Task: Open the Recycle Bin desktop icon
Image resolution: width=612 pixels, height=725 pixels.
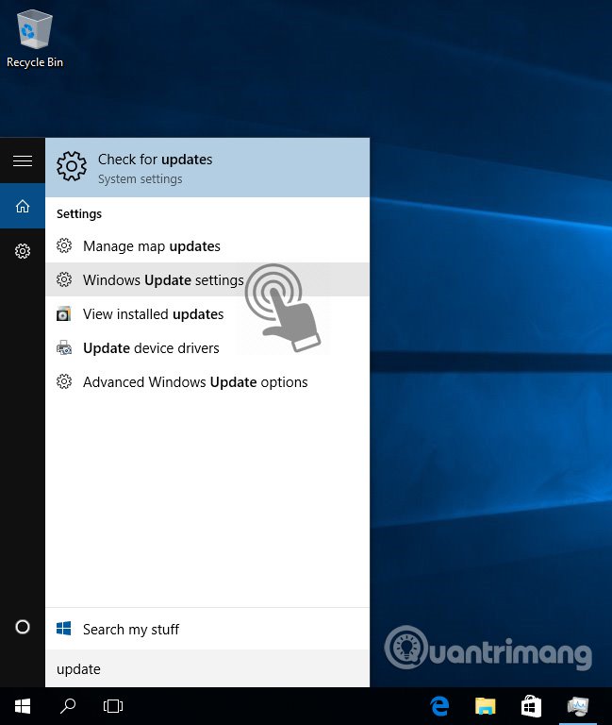Action: tap(34, 40)
